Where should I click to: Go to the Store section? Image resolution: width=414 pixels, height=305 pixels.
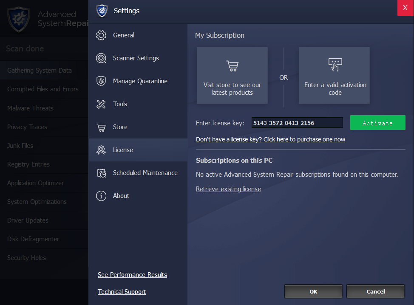[x=138, y=127]
